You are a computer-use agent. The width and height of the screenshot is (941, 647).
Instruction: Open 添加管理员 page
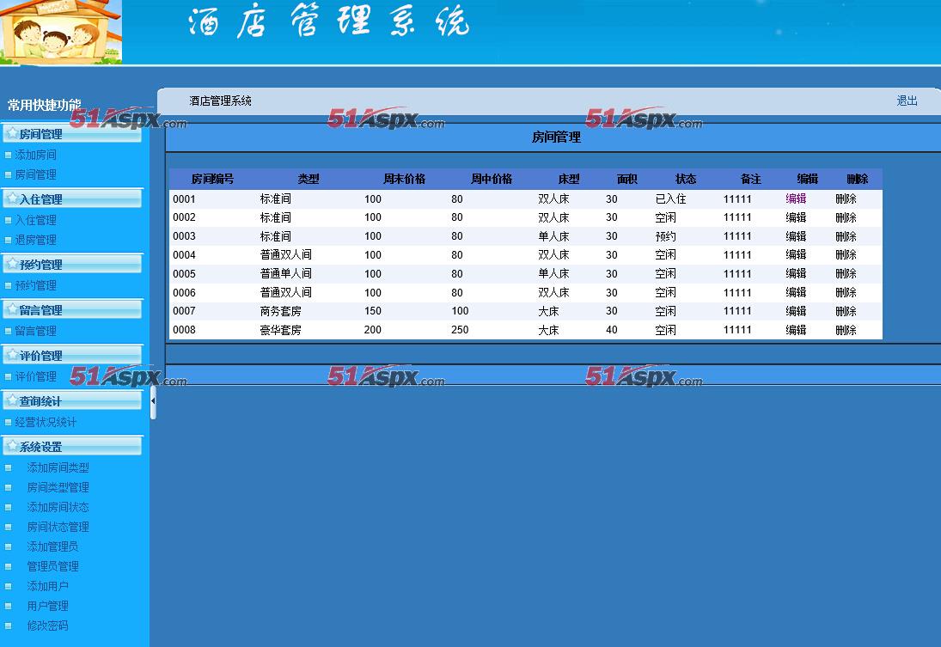tap(52, 546)
